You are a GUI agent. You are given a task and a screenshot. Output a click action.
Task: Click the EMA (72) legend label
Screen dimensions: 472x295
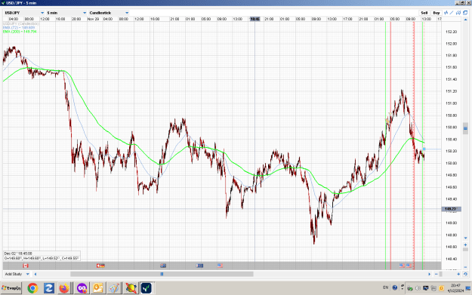coord(19,27)
